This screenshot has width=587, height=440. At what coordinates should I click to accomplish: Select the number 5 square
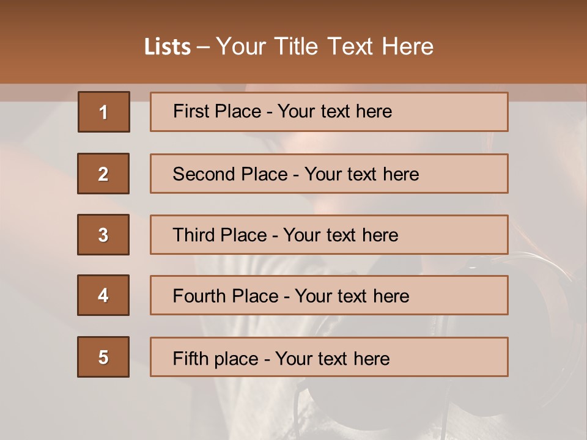(x=103, y=357)
